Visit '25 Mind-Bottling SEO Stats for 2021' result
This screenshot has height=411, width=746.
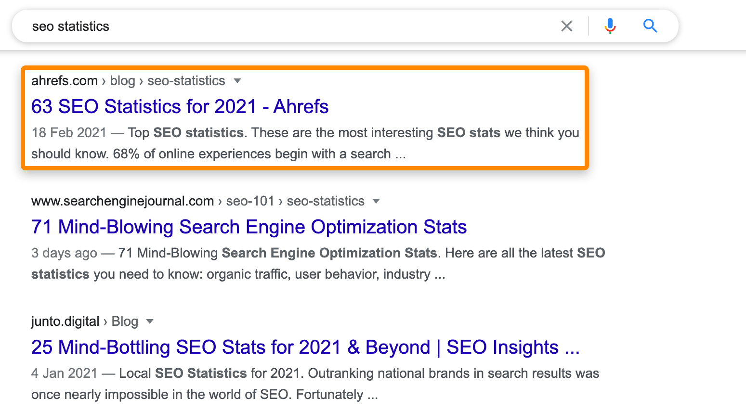pyautogui.click(x=305, y=347)
